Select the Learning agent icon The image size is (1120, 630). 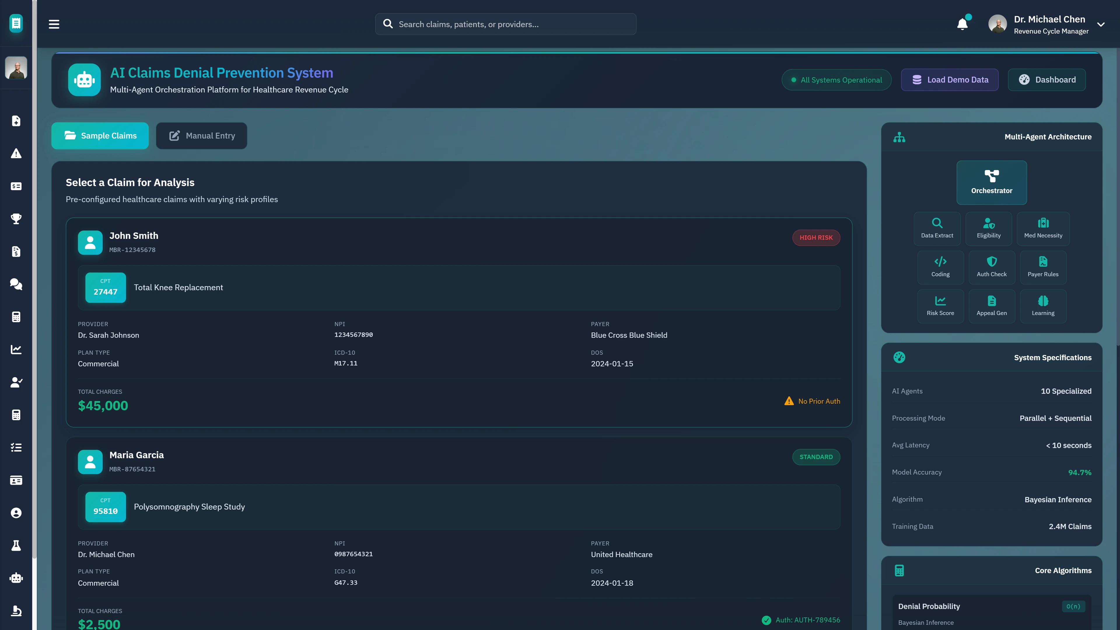[x=1043, y=306]
